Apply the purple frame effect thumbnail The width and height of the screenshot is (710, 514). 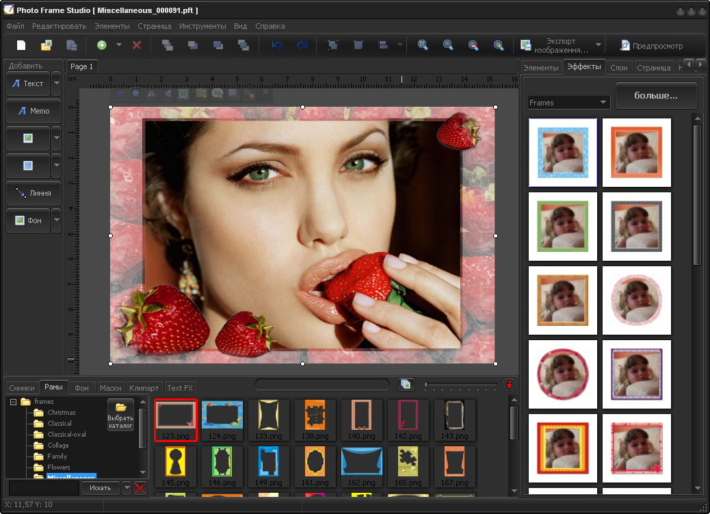tap(637, 374)
